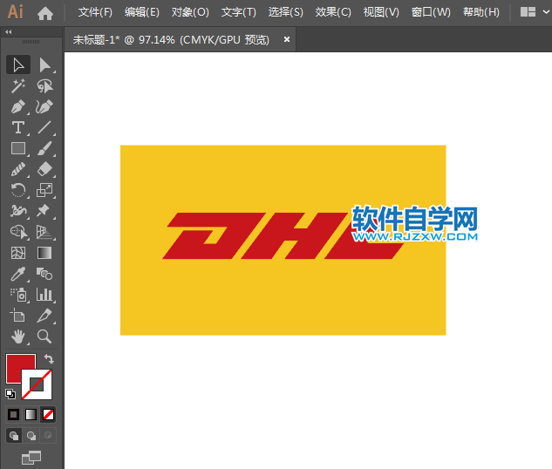Set paint type to None
The height and width of the screenshot is (469, 552).
click(x=48, y=414)
